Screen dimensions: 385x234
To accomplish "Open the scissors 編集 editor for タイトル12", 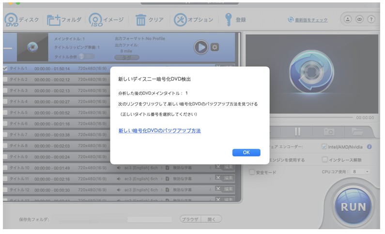I will pyautogui.click(x=224, y=189).
